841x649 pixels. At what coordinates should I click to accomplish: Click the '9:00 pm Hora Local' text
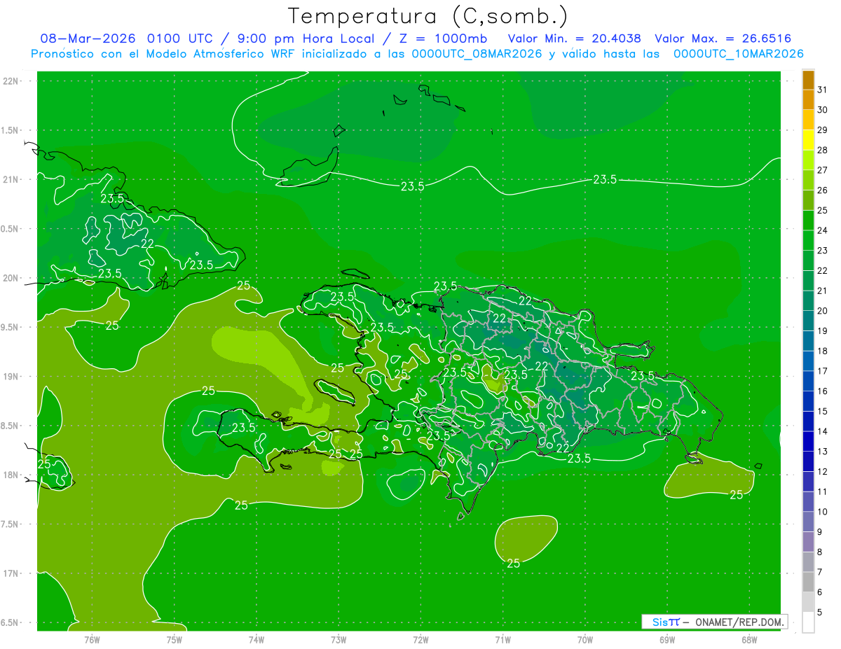click(306, 39)
